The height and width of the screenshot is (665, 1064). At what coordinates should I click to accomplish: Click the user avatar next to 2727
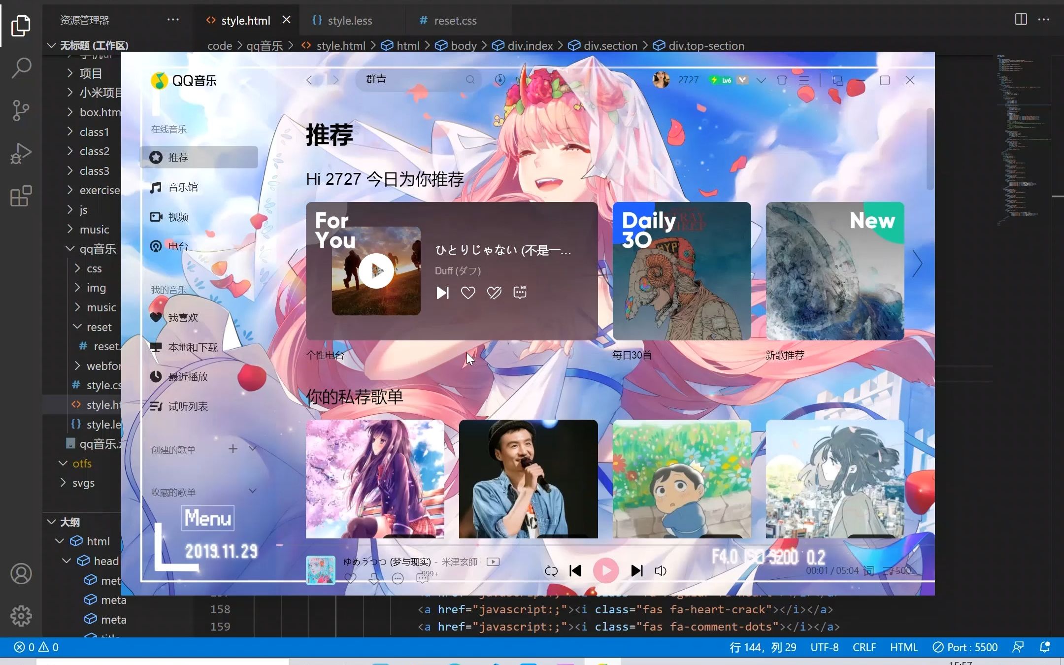click(x=661, y=79)
